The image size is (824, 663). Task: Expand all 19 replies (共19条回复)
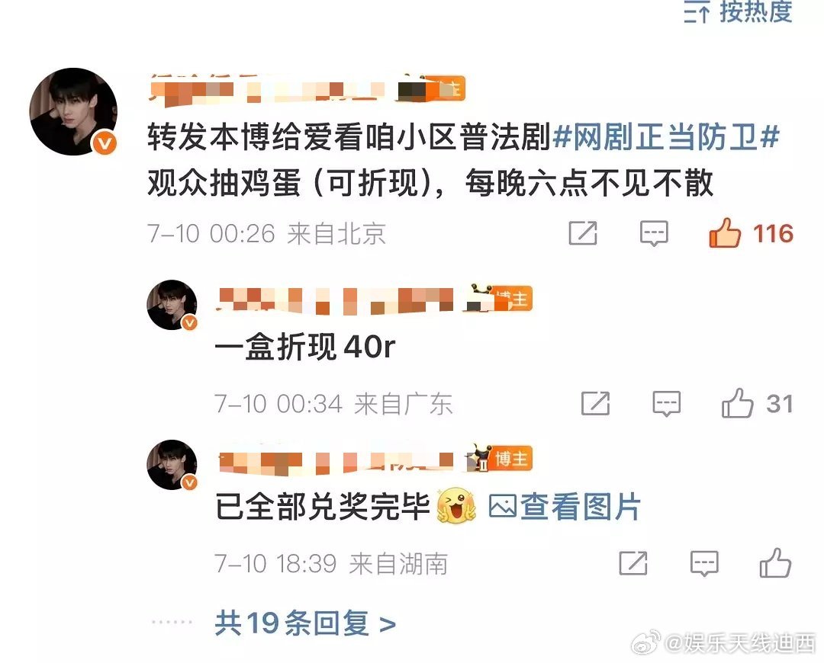click(305, 623)
